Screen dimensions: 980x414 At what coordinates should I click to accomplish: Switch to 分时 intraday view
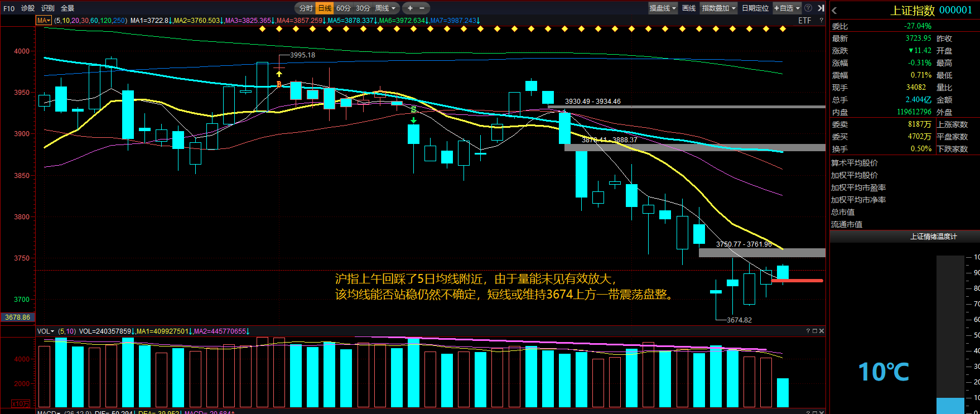coord(306,8)
